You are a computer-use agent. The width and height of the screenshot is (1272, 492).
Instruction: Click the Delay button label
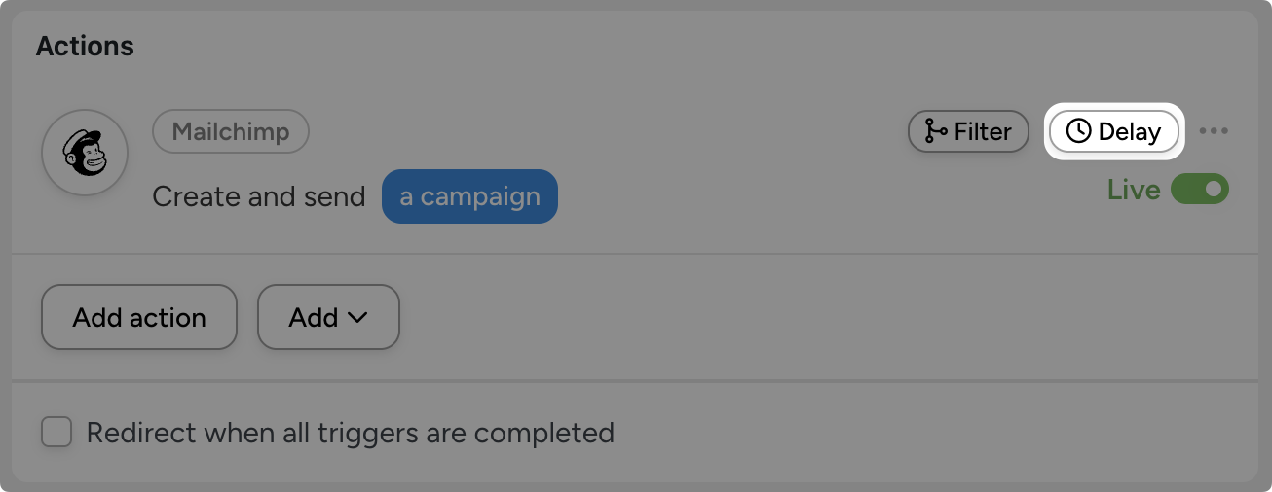(x=1129, y=131)
